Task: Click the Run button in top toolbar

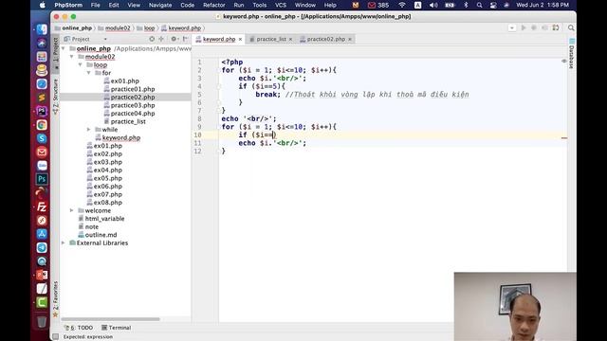Action: [x=524, y=27]
